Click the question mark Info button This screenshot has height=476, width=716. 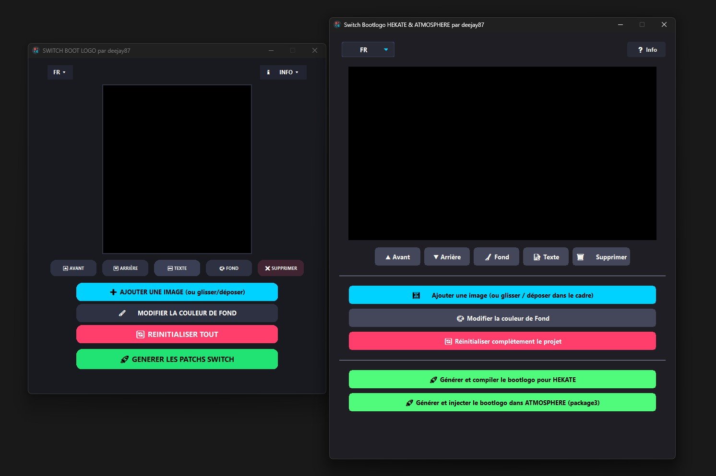(x=646, y=50)
